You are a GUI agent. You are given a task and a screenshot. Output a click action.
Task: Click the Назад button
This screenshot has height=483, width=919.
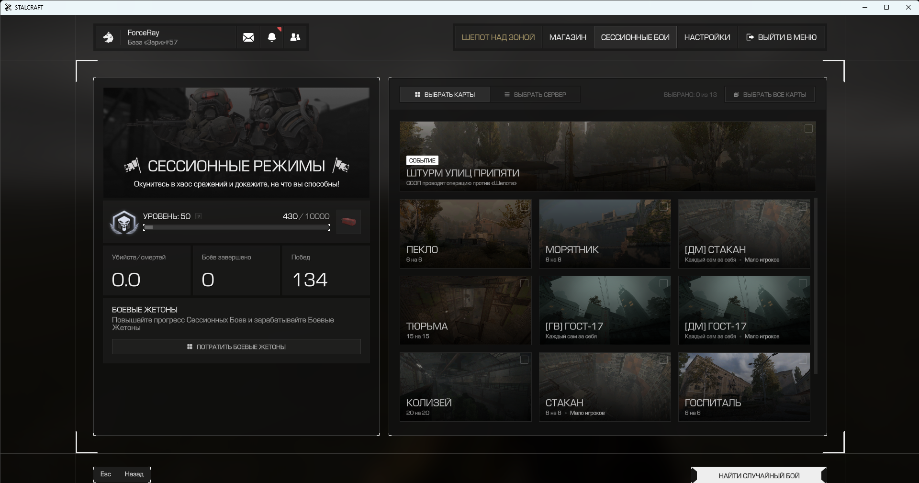point(134,474)
